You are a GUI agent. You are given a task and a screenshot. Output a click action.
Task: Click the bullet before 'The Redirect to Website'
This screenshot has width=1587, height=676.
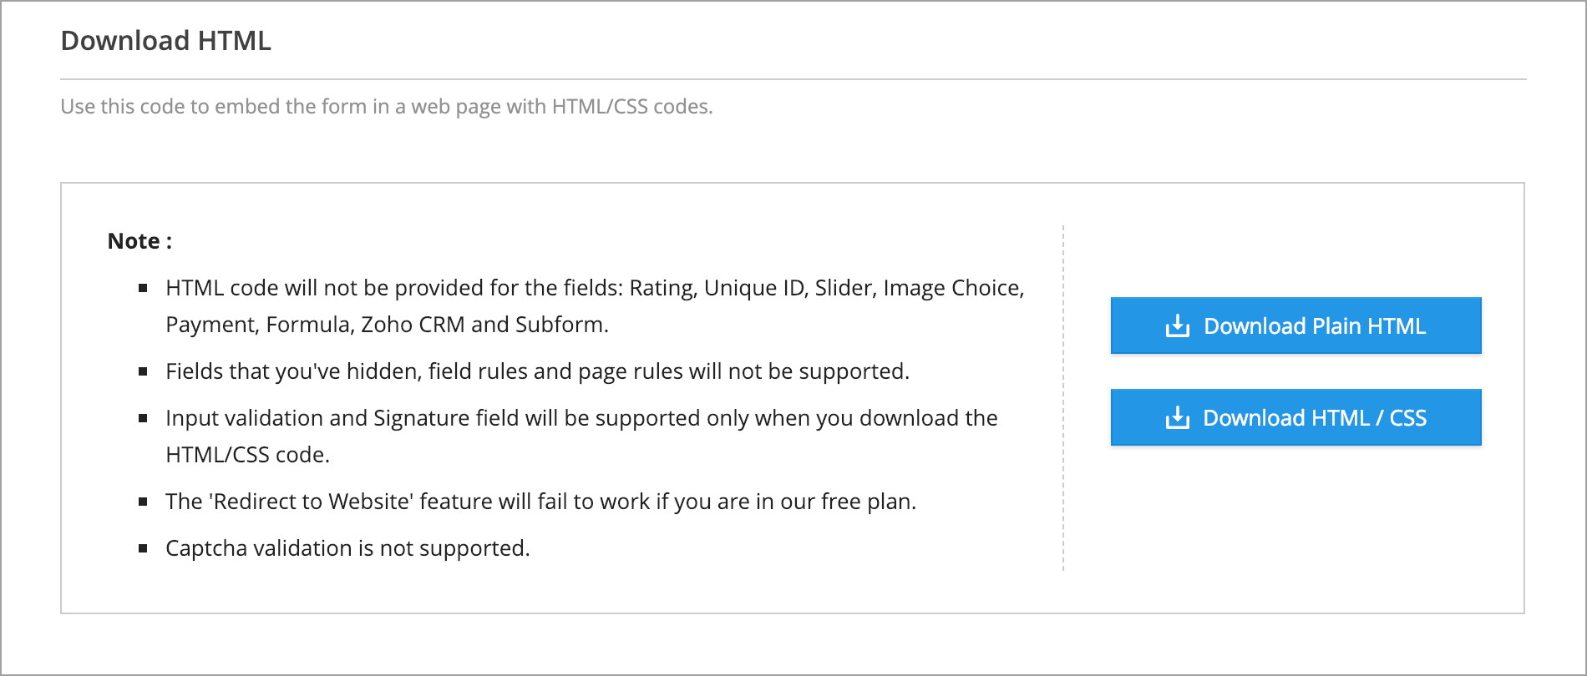143,502
